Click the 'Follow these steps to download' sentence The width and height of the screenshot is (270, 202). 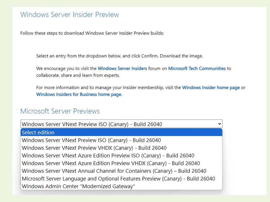tap(92, 33)
